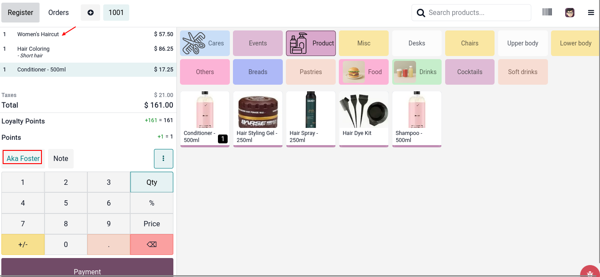Select the Drinks category

(416, 72)
